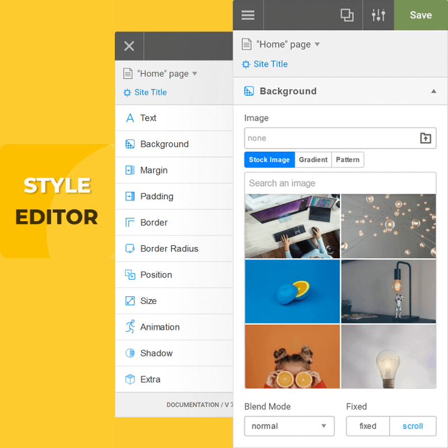Switch to the Gradient tab

pos(313,160)
